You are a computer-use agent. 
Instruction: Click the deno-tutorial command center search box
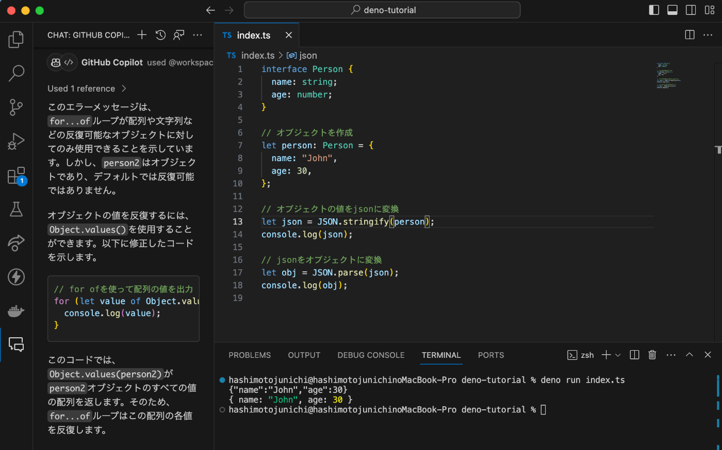coord(382,10)
